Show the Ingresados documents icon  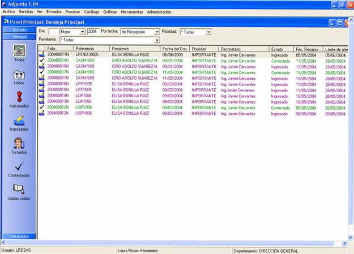coord(19,120)
